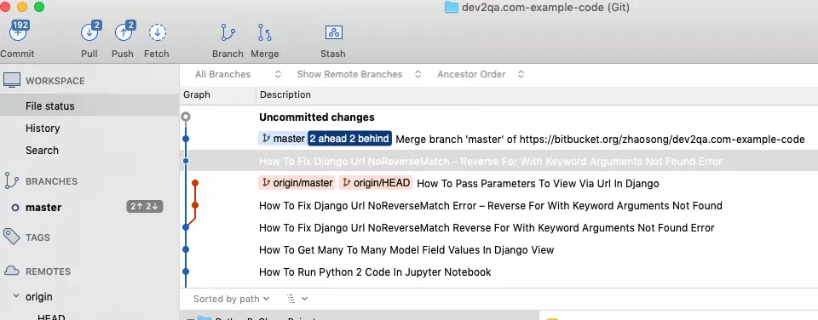Select highlighted commit ending 'Arguments Not Found Error'

[x=498, y=161]
